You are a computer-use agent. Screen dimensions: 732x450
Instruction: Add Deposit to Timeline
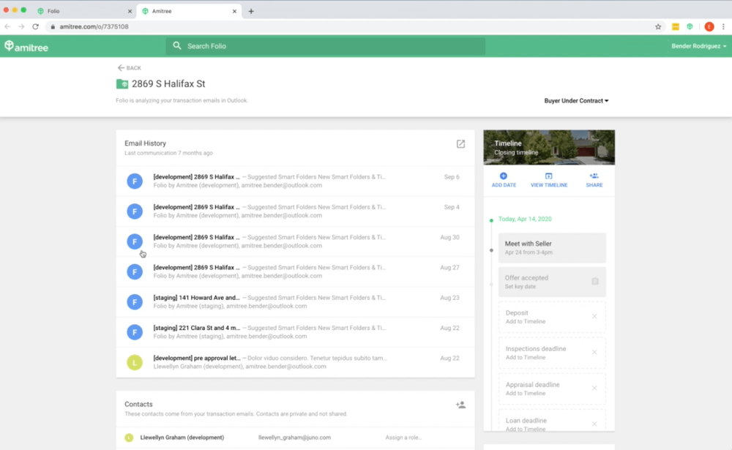pos(525,322)
